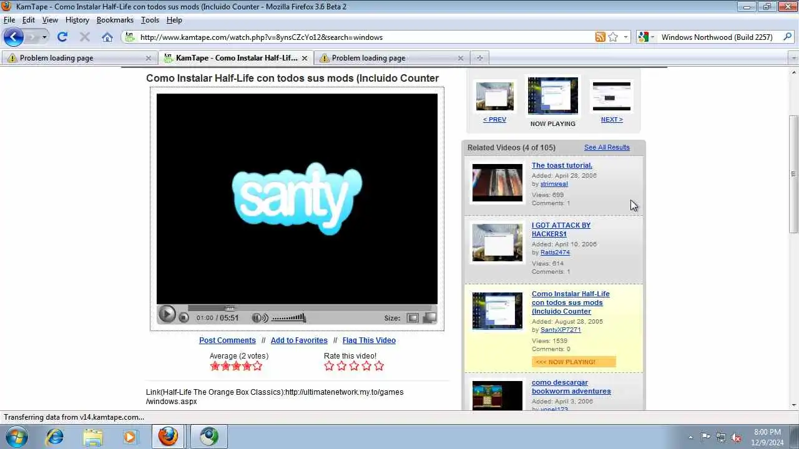Click the search magnifier icon
The image size is (799, 449).
point(786,37)
